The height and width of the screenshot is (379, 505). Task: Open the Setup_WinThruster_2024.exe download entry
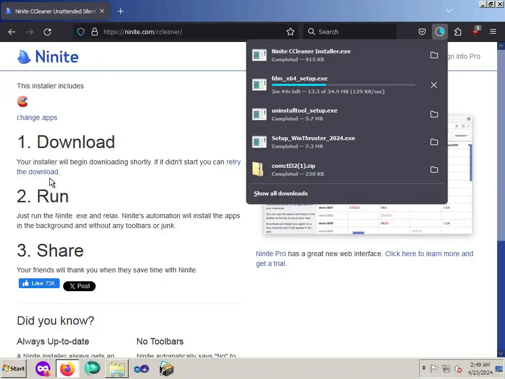(336, 142)
